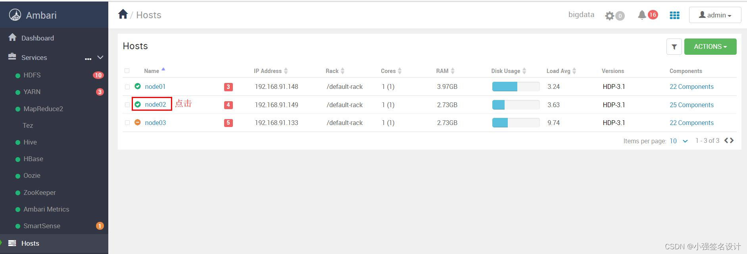Open node03 host link
This screenshot has height=254, width=747.
click(x=156, y=123)
